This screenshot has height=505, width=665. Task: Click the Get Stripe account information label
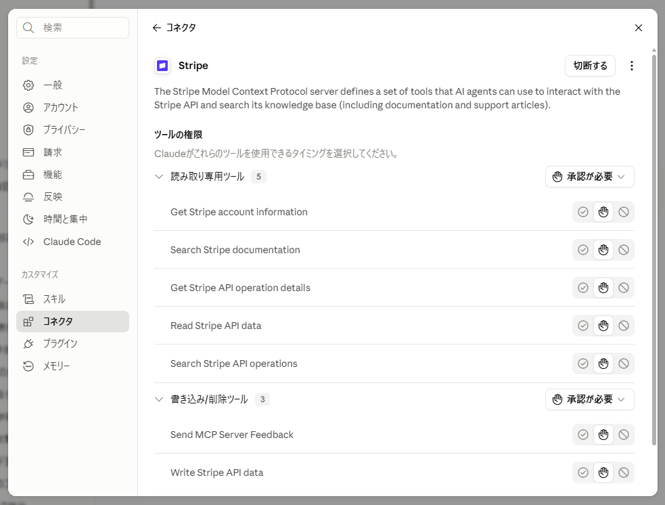(x=239, y=212)
